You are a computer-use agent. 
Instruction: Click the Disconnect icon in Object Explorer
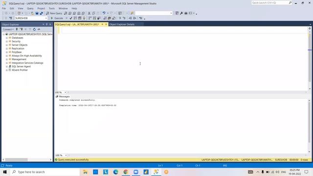[x=22, y=29]
